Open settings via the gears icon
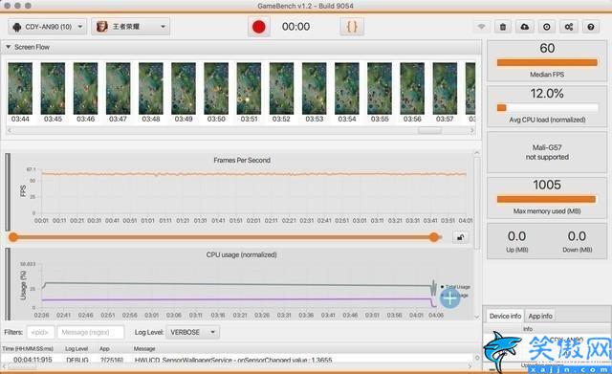Screen dimensions: 612x374 [x=569, y=27]
